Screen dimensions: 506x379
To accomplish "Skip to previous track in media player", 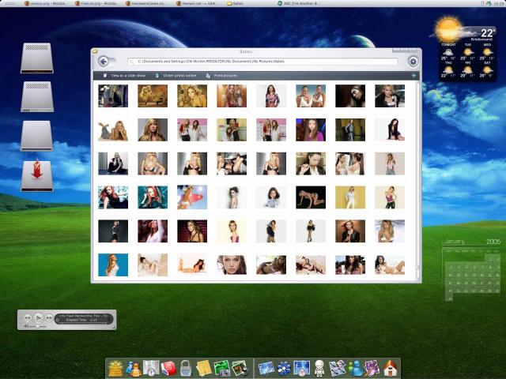I will (28, 317).
